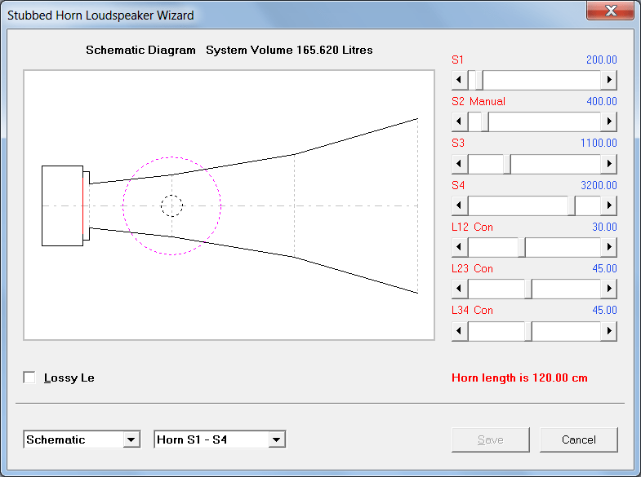Close the Stubbed Horn Loudspeaker Wizard window
Image resolution: width=641 pixels, height=477 pixels.
[x=610, y=11]
